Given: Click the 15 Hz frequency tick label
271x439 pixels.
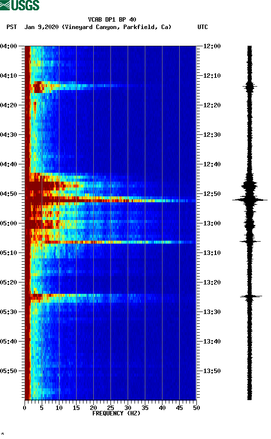Looking at the screenshot, I should [x=76, y=408].
